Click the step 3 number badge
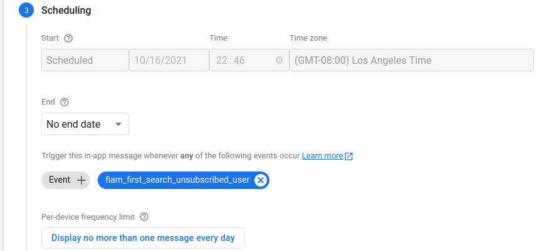555x251 pixels. 26,11
